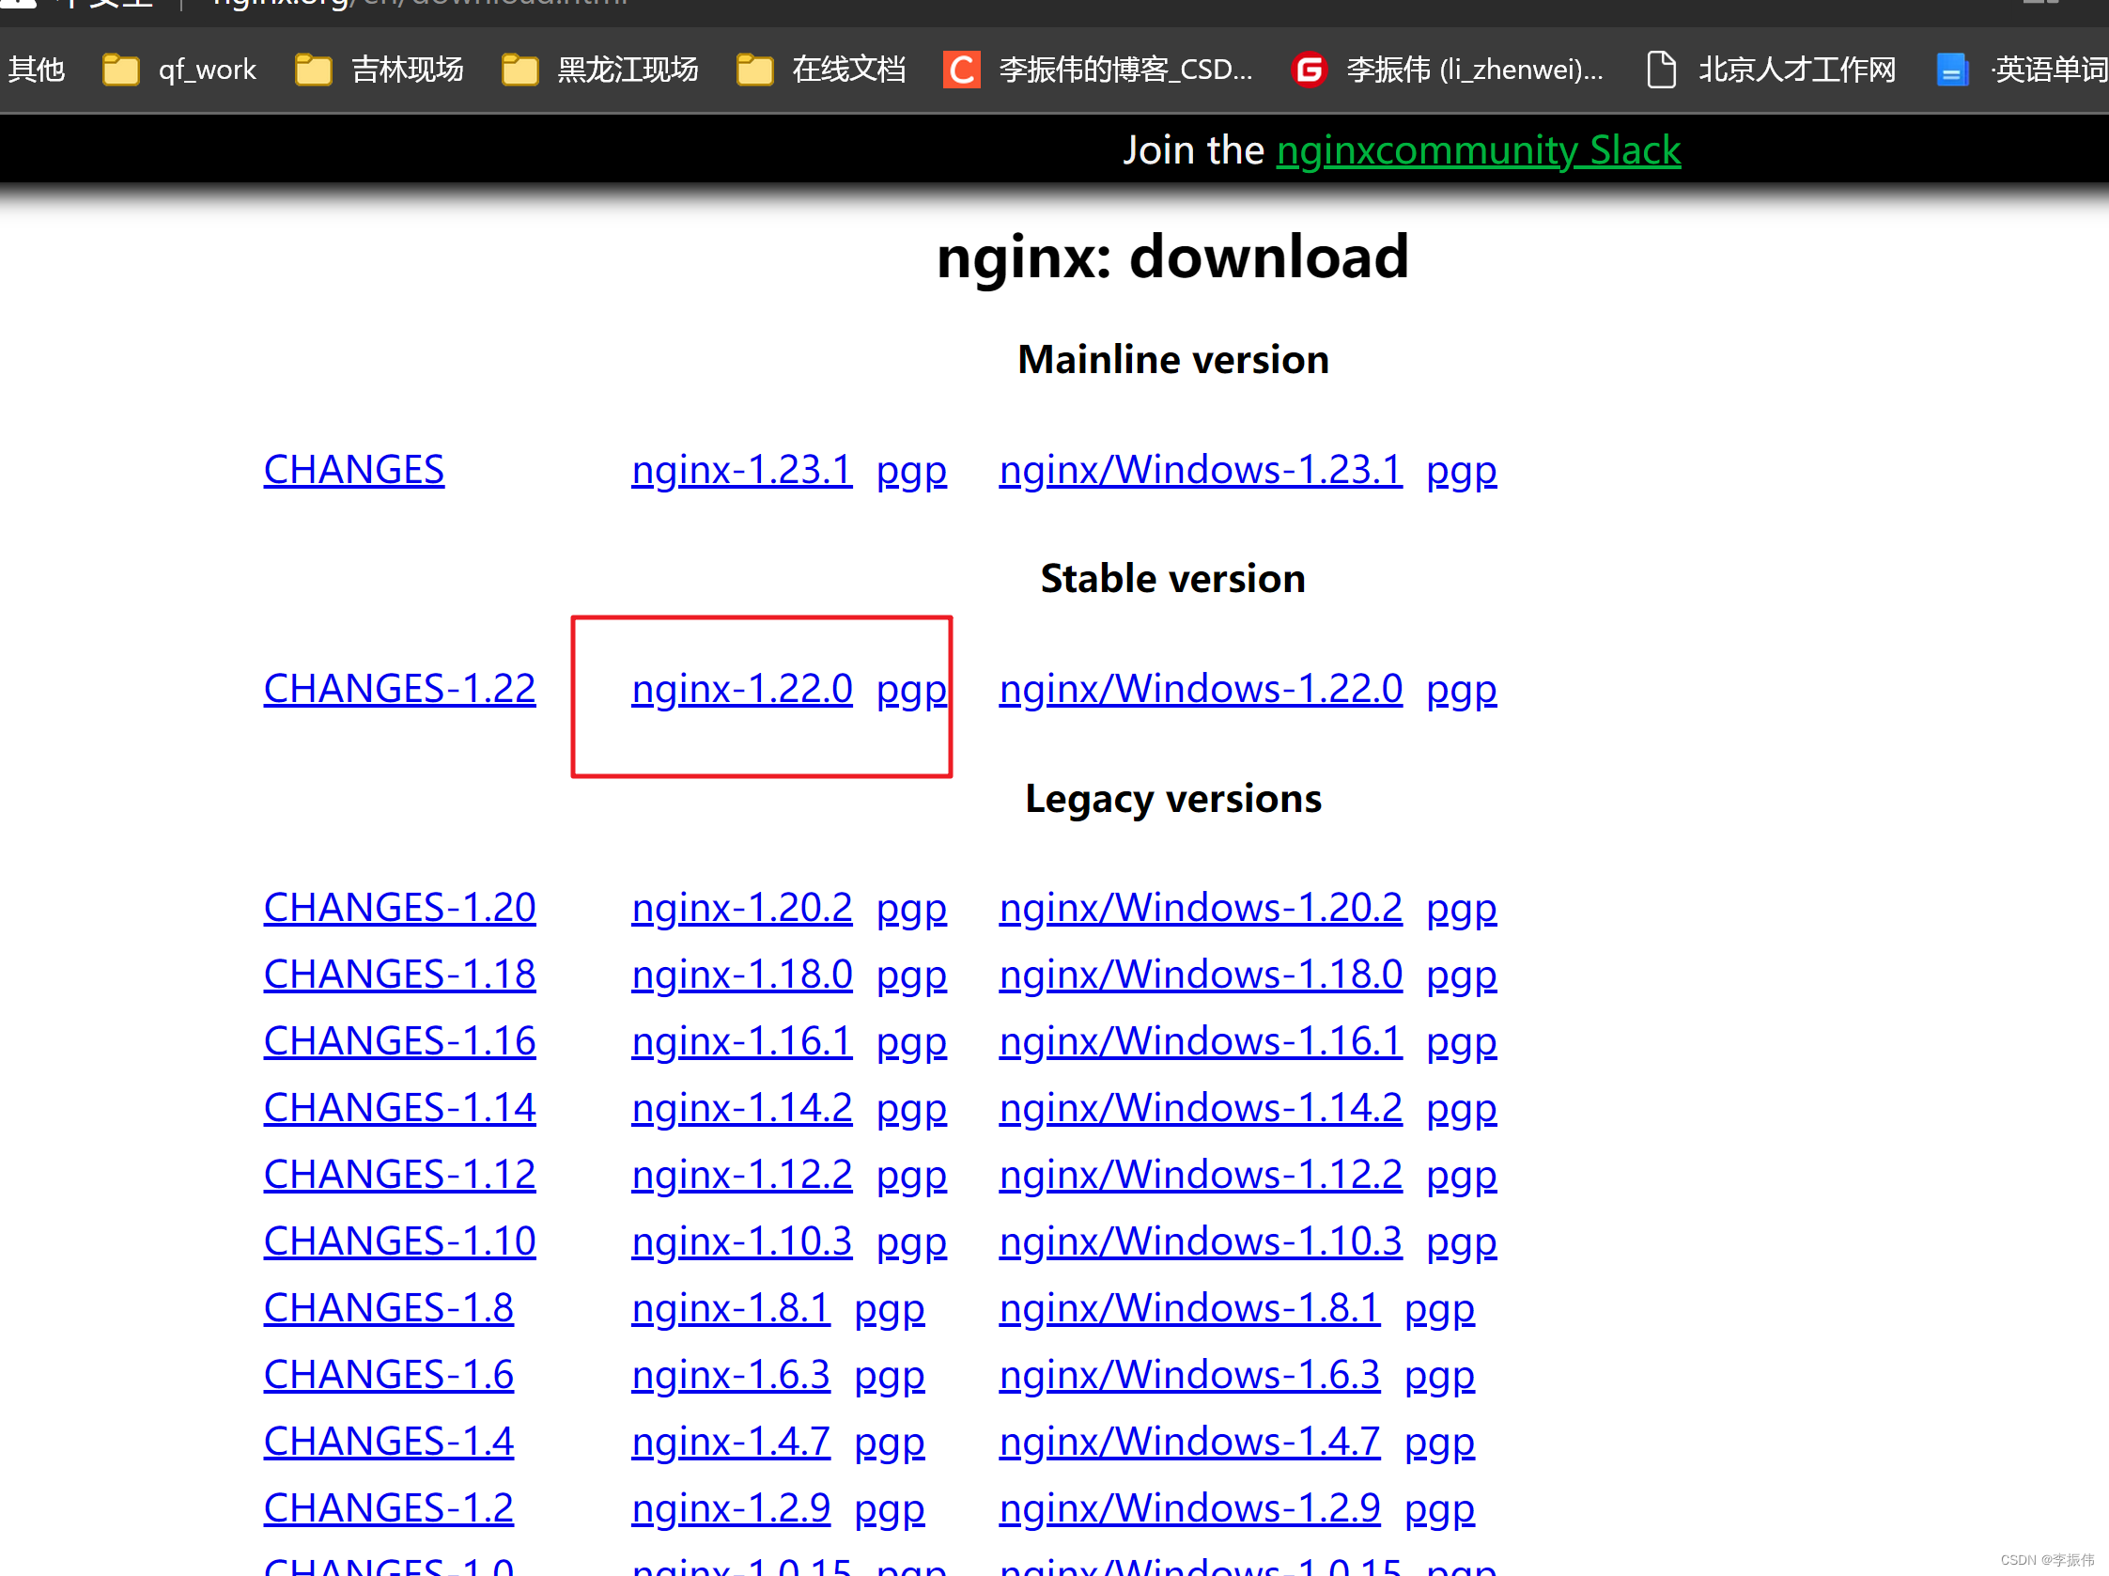This screenshot has width=2109, height=1576.
Task: Open pgp signature for nginx-1.14.2
Action: pos(911,1111)
